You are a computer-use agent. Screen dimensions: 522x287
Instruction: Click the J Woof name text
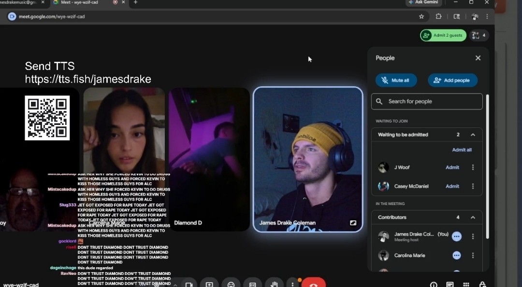pyautogui.click(x=402, y=167)
